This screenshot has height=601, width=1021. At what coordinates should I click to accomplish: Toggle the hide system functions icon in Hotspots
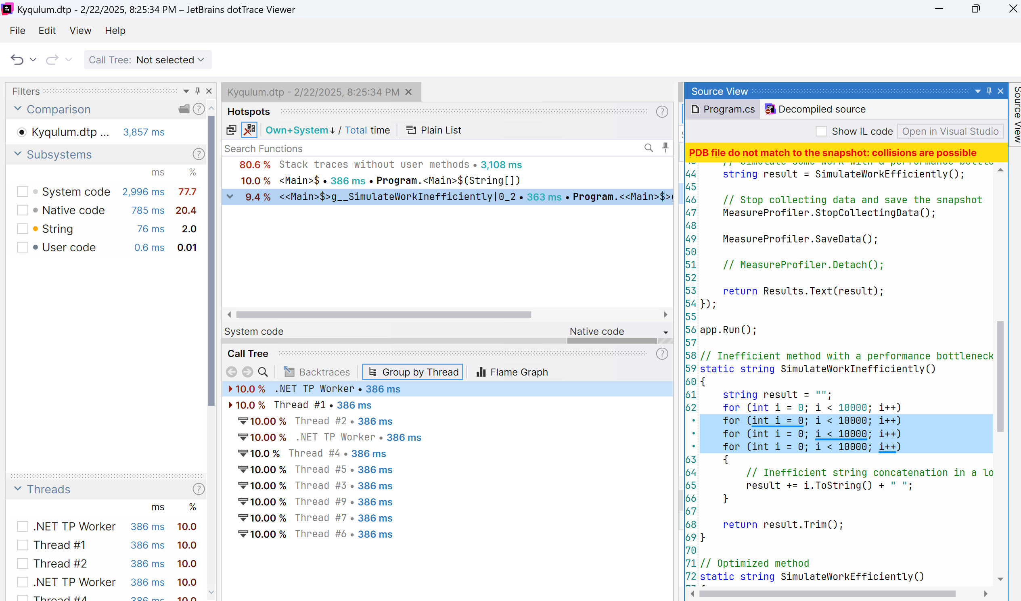pyautogui.click(x=249, y=130)
